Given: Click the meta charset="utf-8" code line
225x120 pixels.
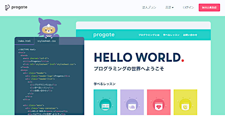Looking at the screenshot, I should [x=36, y=58].
